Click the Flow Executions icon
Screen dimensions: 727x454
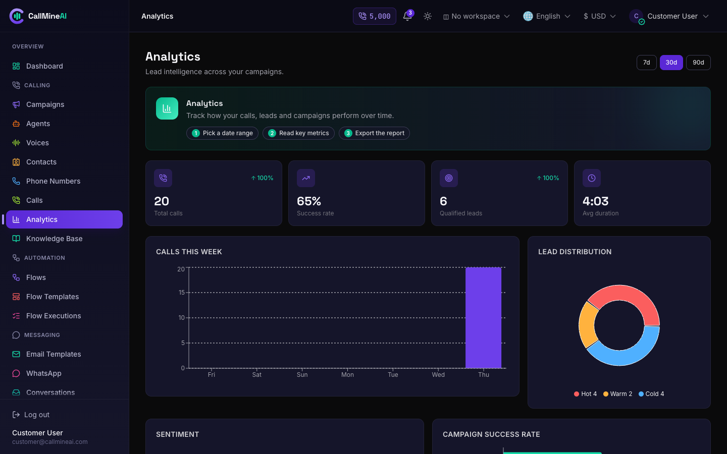click(x=16, y=316)
